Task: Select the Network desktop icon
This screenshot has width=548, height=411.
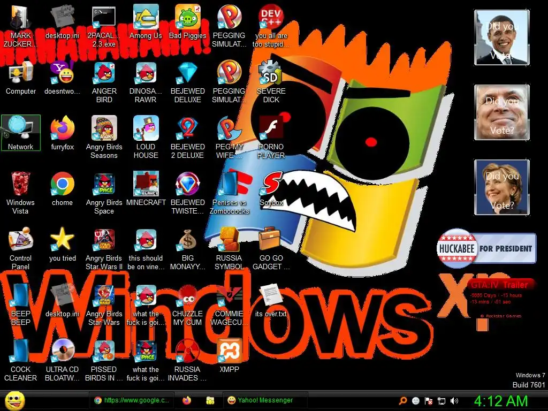Action: [x=21, y=133]
